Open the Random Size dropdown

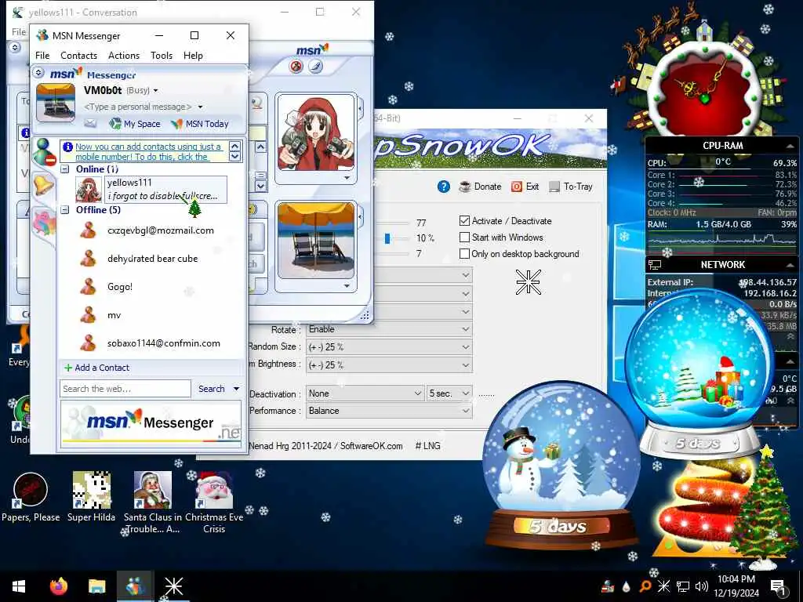tap(389, 347)
